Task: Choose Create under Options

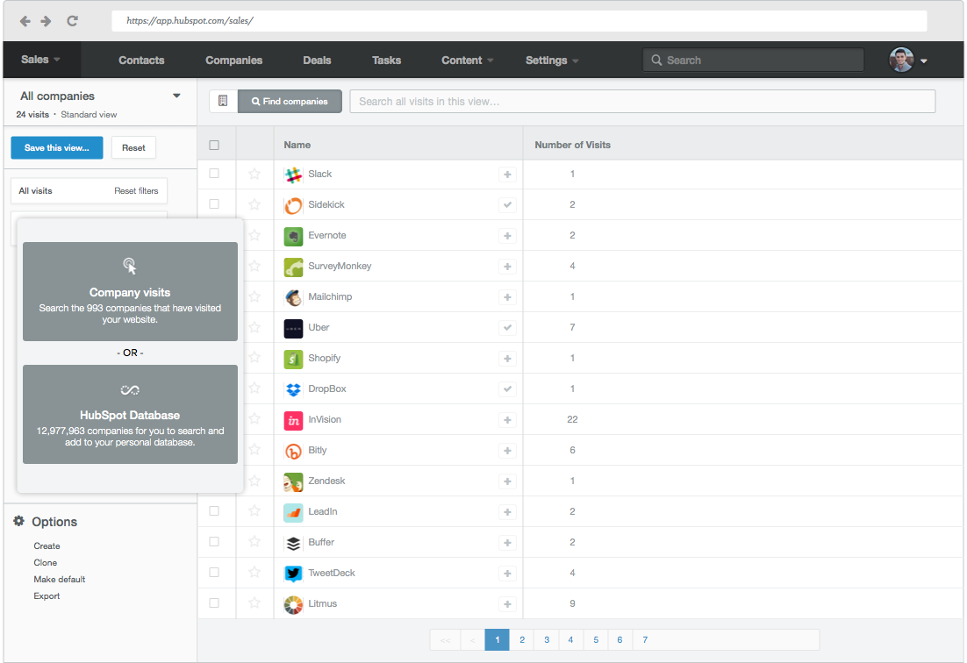Action: [47, 546]
